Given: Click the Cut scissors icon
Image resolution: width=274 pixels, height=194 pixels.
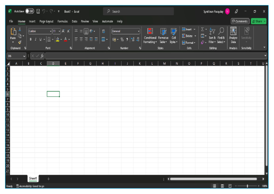Looking at the screenshot, I should point(20,30).
